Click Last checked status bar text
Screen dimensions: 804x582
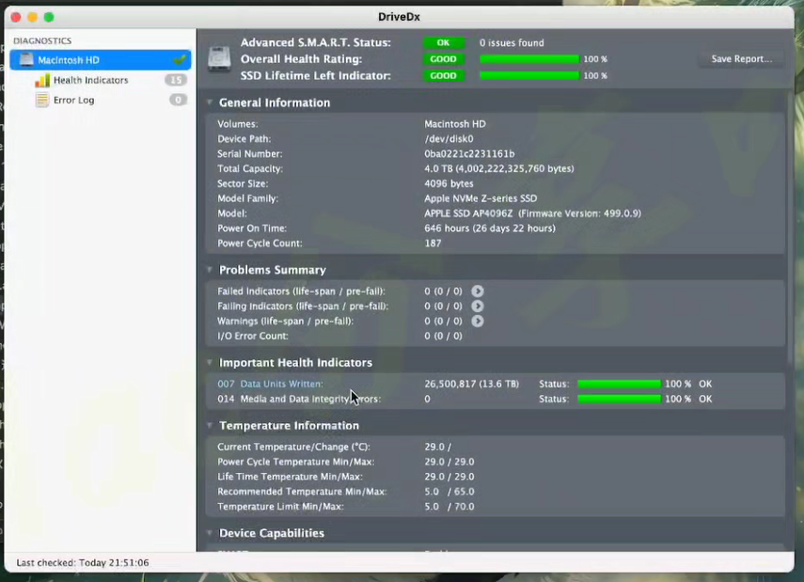83,562
